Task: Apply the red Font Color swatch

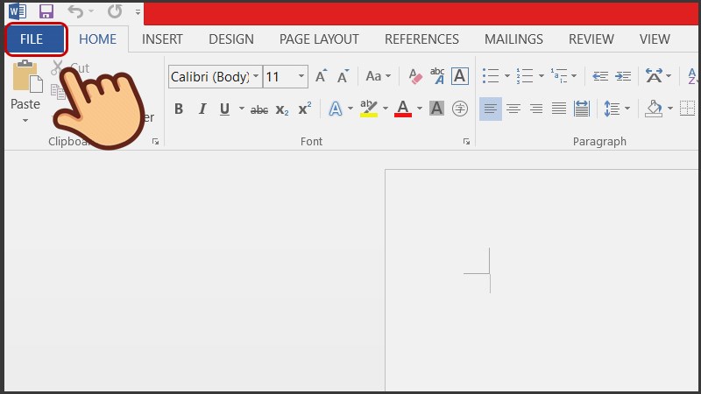Action: pyautogui.click(x=403, y=109)
